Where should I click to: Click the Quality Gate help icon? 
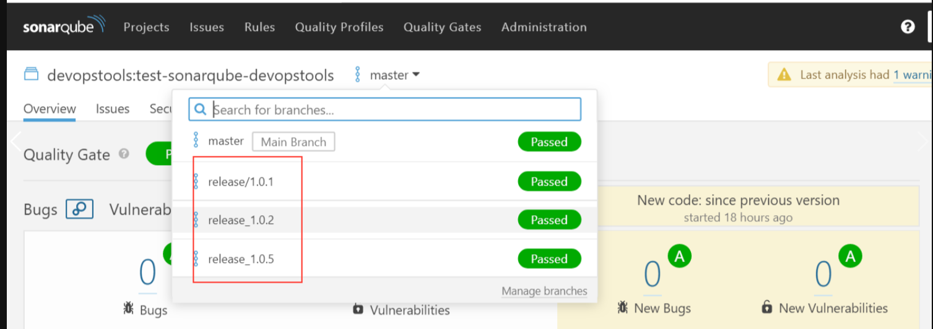[124, 154]
